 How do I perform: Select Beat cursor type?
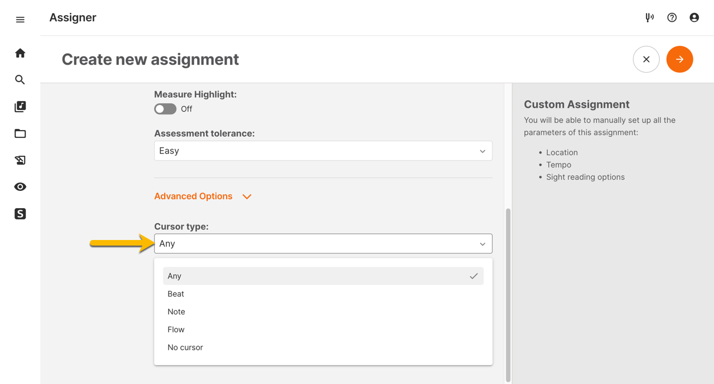pyautogui.click(x=323, y=294)
